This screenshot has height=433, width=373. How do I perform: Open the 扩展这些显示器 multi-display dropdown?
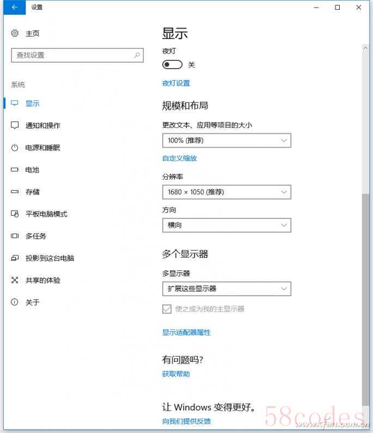tap(227, 289)
